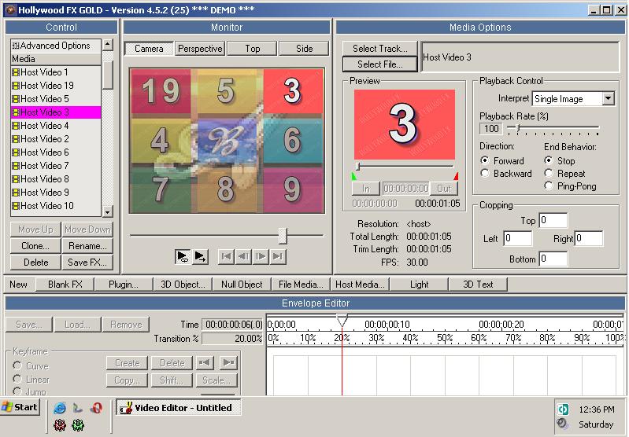This screenshot has width=629, height=437.
Task: Switch Monitor to Camera view
Action: pyautogui.click(x=149, y=49)
